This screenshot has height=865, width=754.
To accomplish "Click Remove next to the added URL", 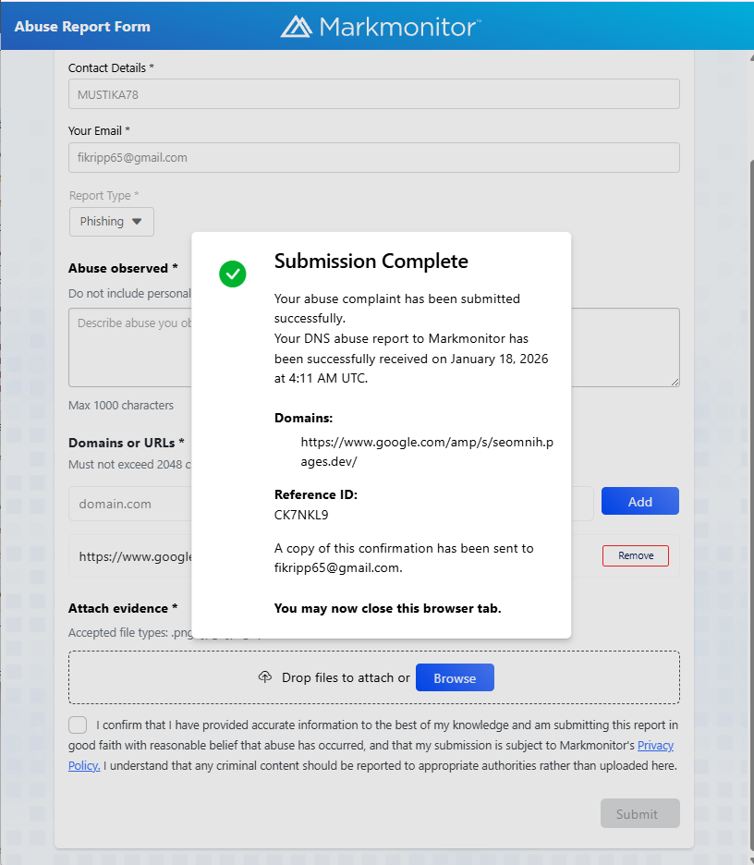I will click(x=636, y=555).
